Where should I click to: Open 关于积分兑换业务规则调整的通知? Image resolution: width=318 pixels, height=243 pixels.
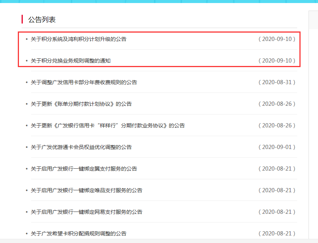pos(70,61)
